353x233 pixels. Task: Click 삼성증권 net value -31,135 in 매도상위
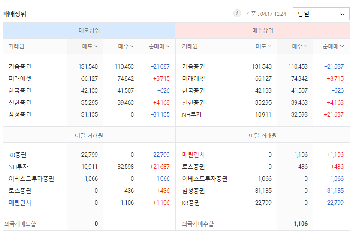(x=160, y=114)
